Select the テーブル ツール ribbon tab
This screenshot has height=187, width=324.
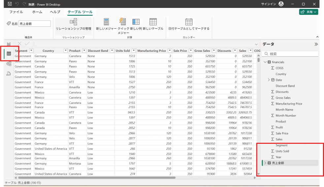[80, 12]
